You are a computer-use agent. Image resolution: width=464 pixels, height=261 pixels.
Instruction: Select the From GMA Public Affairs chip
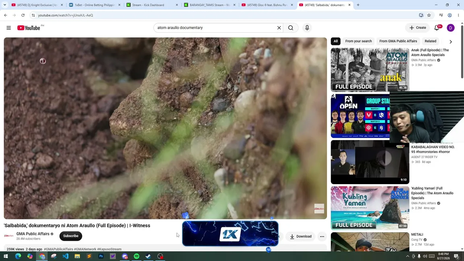(398, 41)
